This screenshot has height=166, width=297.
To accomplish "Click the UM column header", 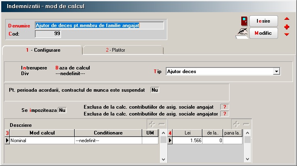I will 150,133.
